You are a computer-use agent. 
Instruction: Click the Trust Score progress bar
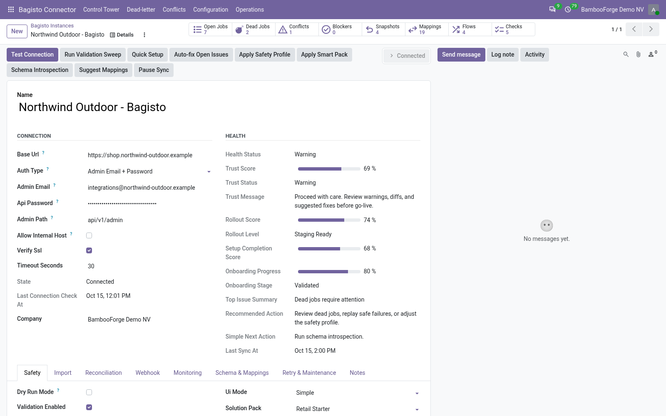[x=329, y=168]
